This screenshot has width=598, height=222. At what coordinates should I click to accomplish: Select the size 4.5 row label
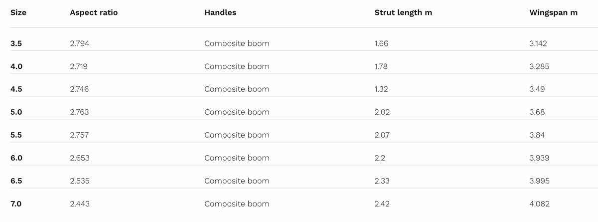tap(16, 89)
